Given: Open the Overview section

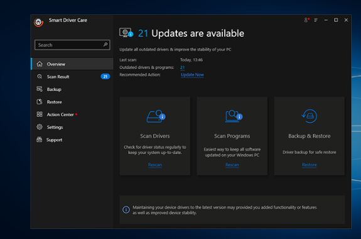Looking at the screenshot, I should pyautogui.click(x=72, y=64).
